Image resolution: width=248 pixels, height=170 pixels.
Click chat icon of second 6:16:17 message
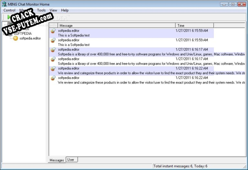(x=53, y=59)
